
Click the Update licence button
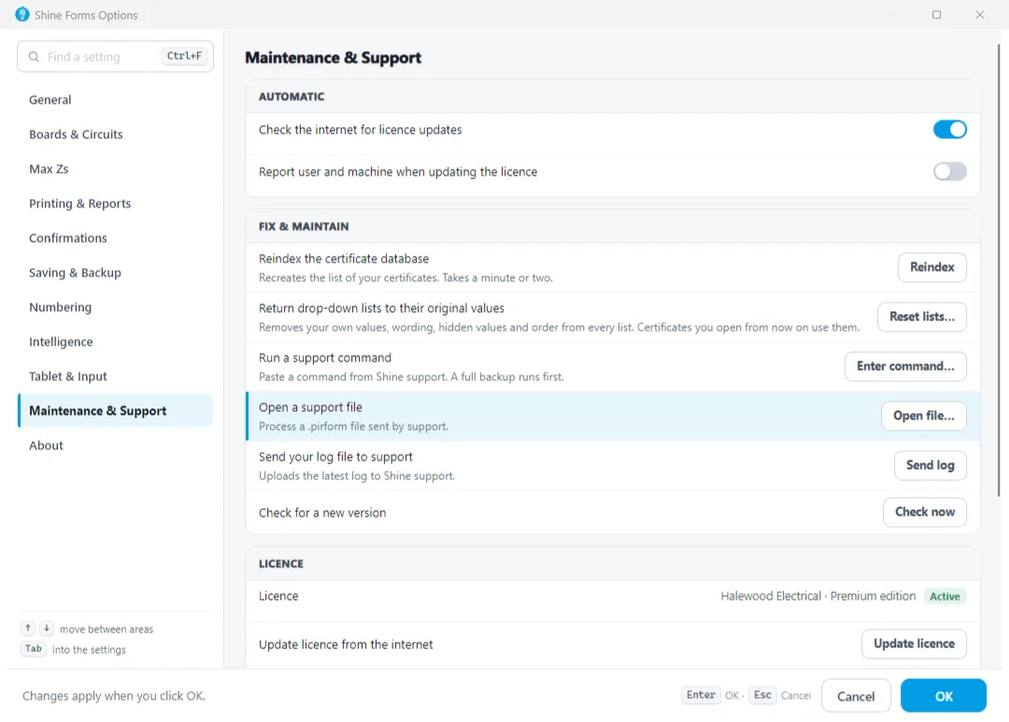914,644
